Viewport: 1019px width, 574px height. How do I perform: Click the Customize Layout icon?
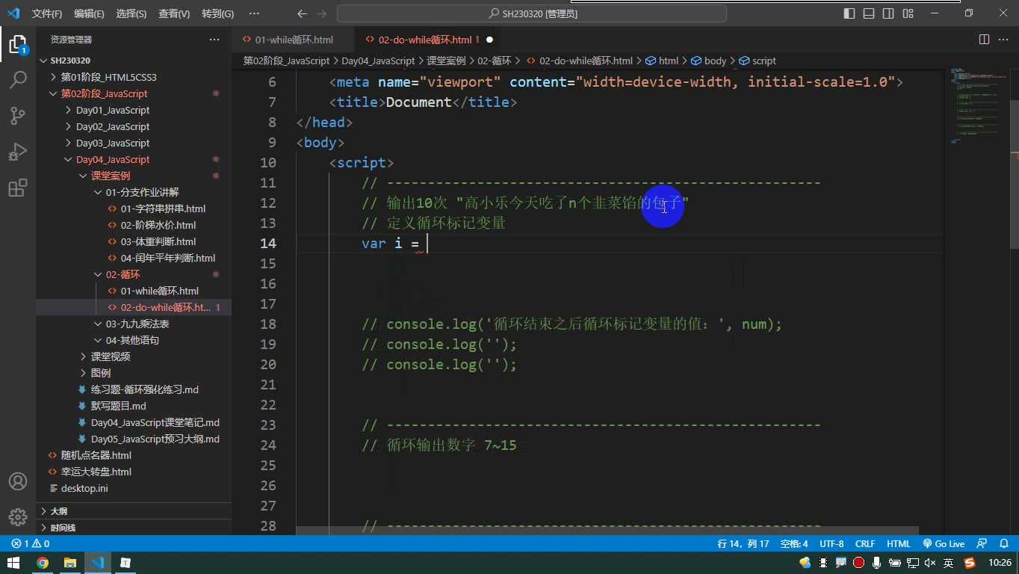click(x=908, y=13)
